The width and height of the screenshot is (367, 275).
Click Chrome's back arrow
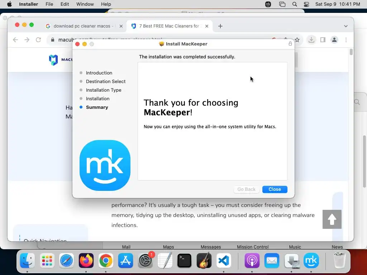pyautogui.click(x=15, y=40)
